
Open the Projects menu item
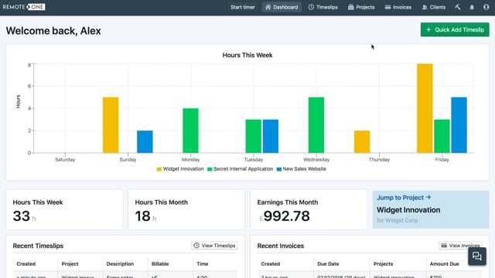click(x=361, y=7)
